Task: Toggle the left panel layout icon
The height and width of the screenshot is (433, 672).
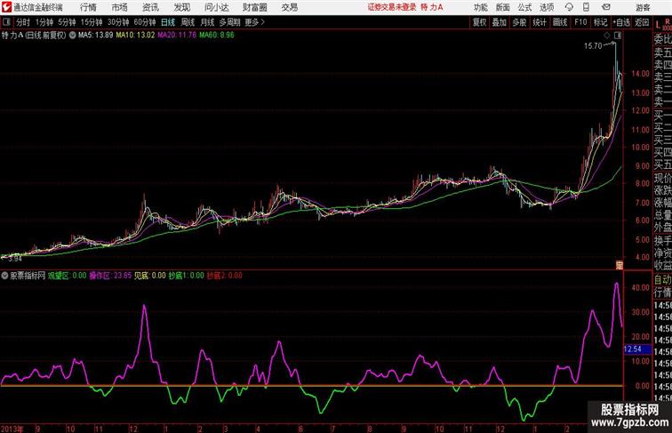Action: 6,22
